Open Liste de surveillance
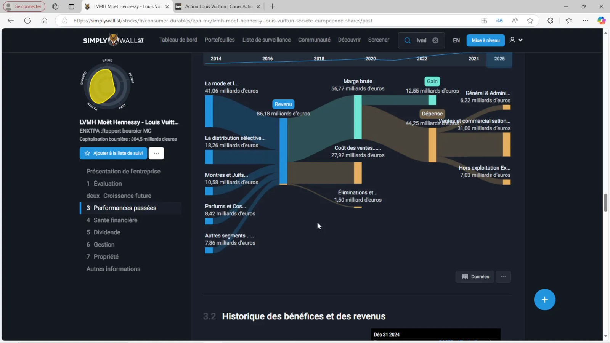610x343 pixels. (266, 40)
